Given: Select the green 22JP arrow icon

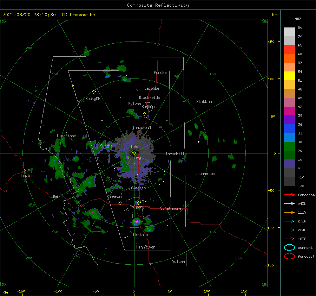Looking at the screenshot, I should [289, 230].
